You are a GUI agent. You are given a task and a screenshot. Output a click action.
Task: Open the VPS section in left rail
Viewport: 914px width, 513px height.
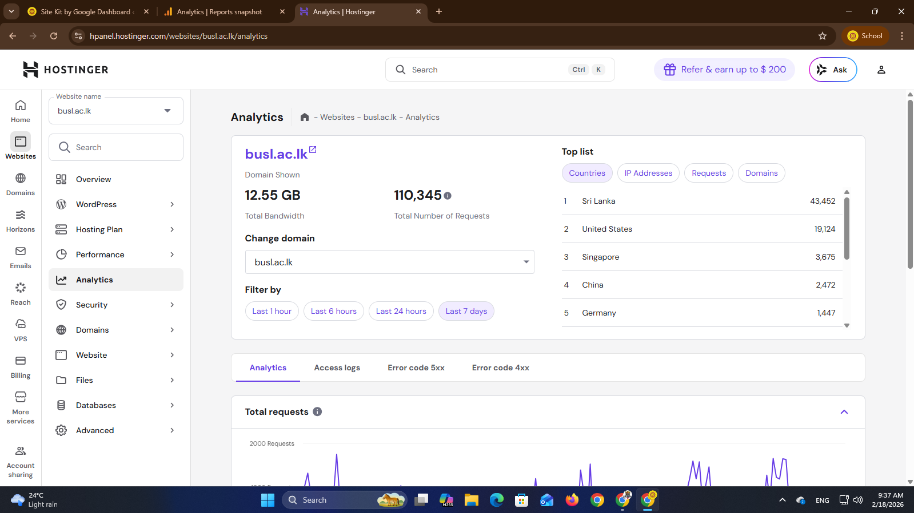(21, 330)
